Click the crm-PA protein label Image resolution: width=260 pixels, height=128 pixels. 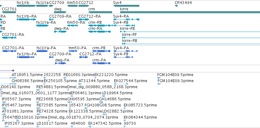pos(99,60)
